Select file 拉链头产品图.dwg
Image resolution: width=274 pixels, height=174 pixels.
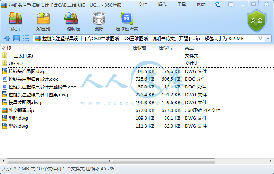click(27, 71)
